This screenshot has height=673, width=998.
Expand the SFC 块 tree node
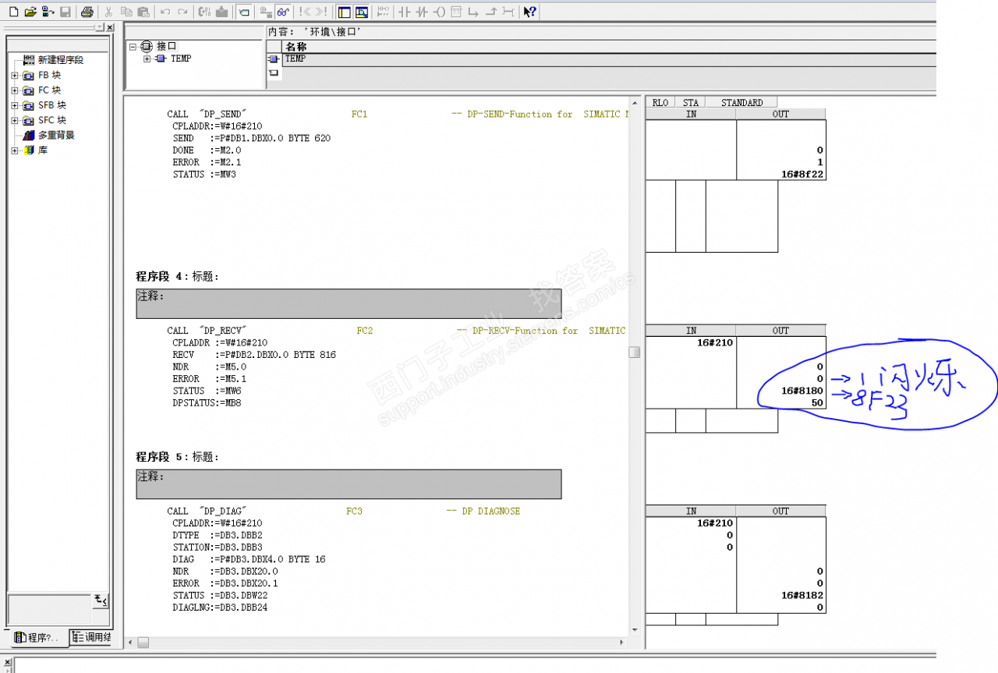[15, 120]
